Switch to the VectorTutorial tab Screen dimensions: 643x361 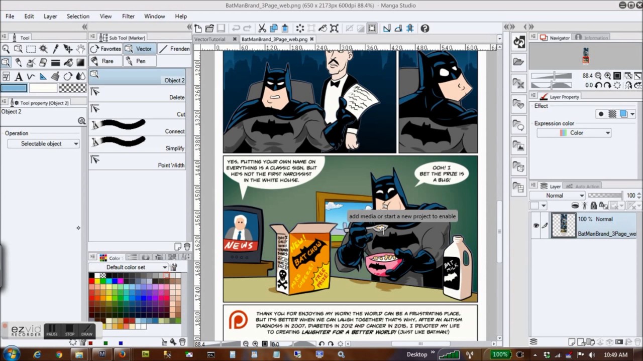point(211,39)
